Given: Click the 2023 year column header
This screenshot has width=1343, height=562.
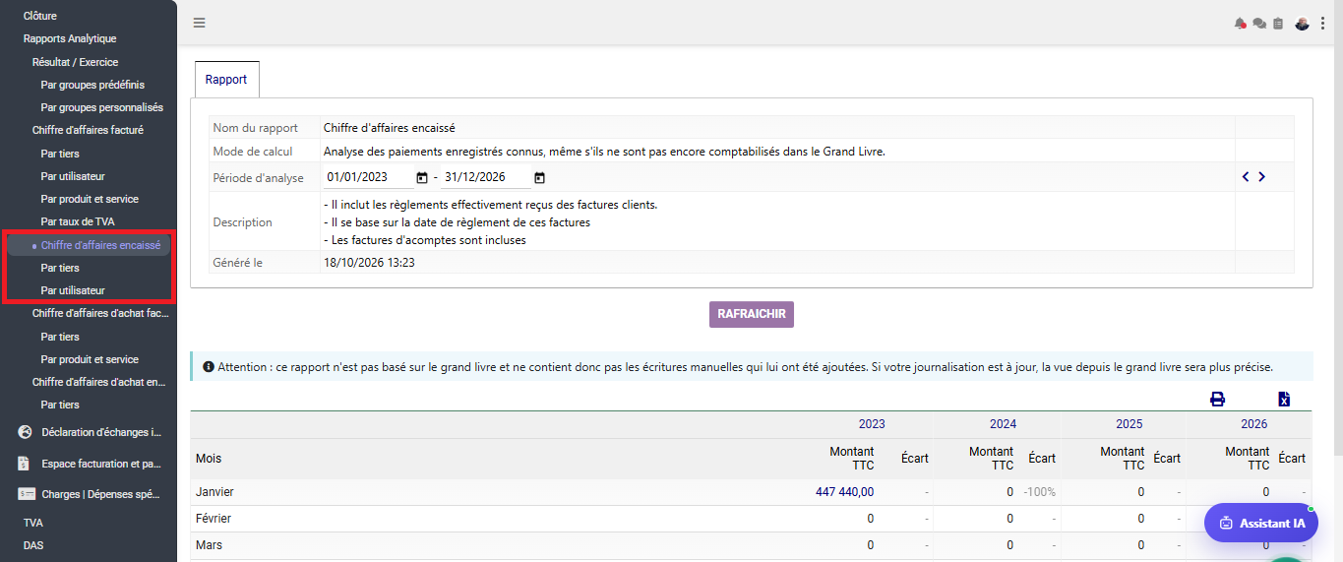Looking at the screenshot, I should tap(872, 424).
